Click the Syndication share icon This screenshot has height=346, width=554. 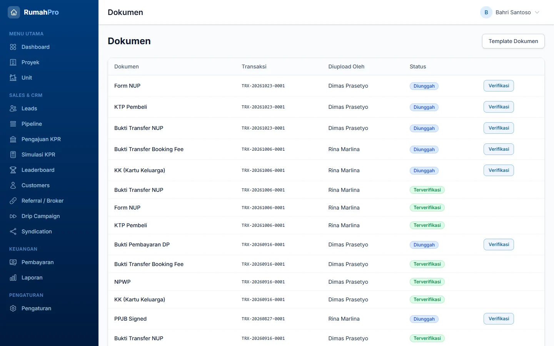coord(13,231)
